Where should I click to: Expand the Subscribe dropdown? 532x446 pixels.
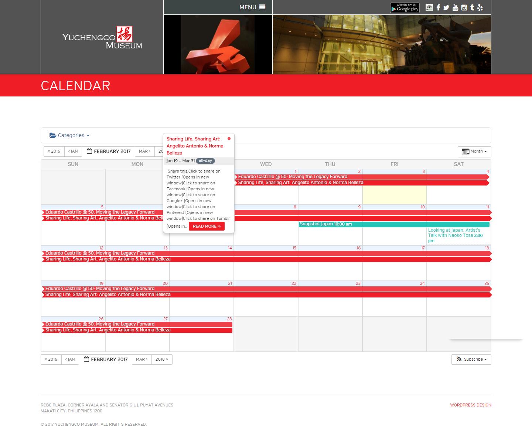click(471, 360)
